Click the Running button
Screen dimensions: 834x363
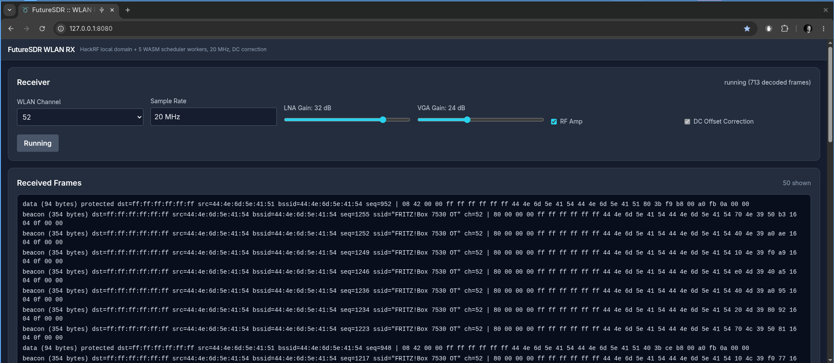[38, 143]
